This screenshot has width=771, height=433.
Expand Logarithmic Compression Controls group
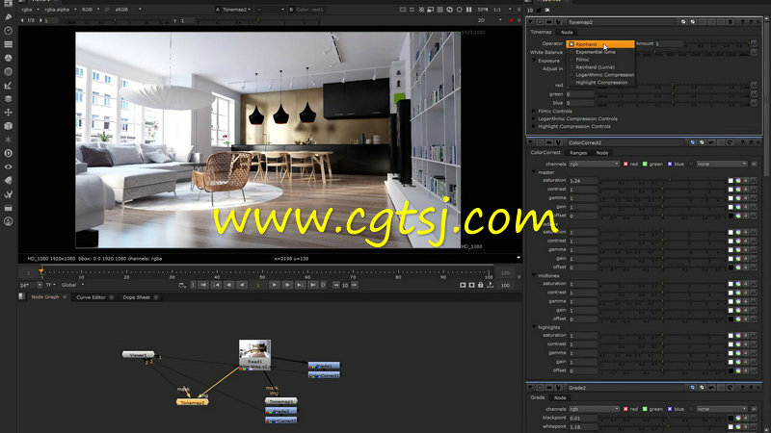pyautogui.click(x=534, y=118)
